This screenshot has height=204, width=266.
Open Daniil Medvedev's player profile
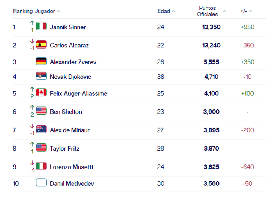(x=72, y=183)
